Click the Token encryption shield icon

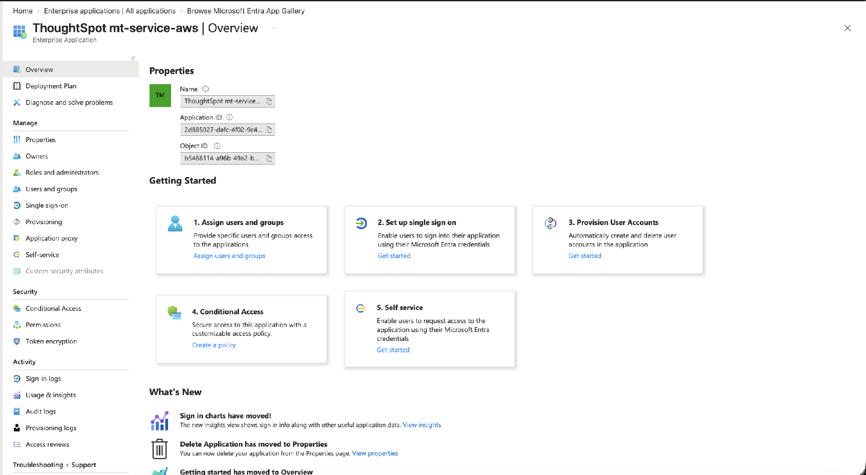pos(17,341)
